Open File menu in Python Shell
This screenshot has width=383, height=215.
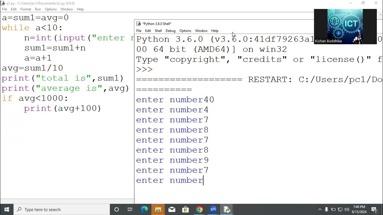click(139, 31)
